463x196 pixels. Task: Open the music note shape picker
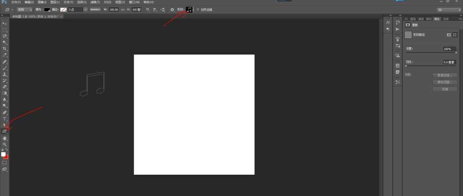[x=189, y=10]
